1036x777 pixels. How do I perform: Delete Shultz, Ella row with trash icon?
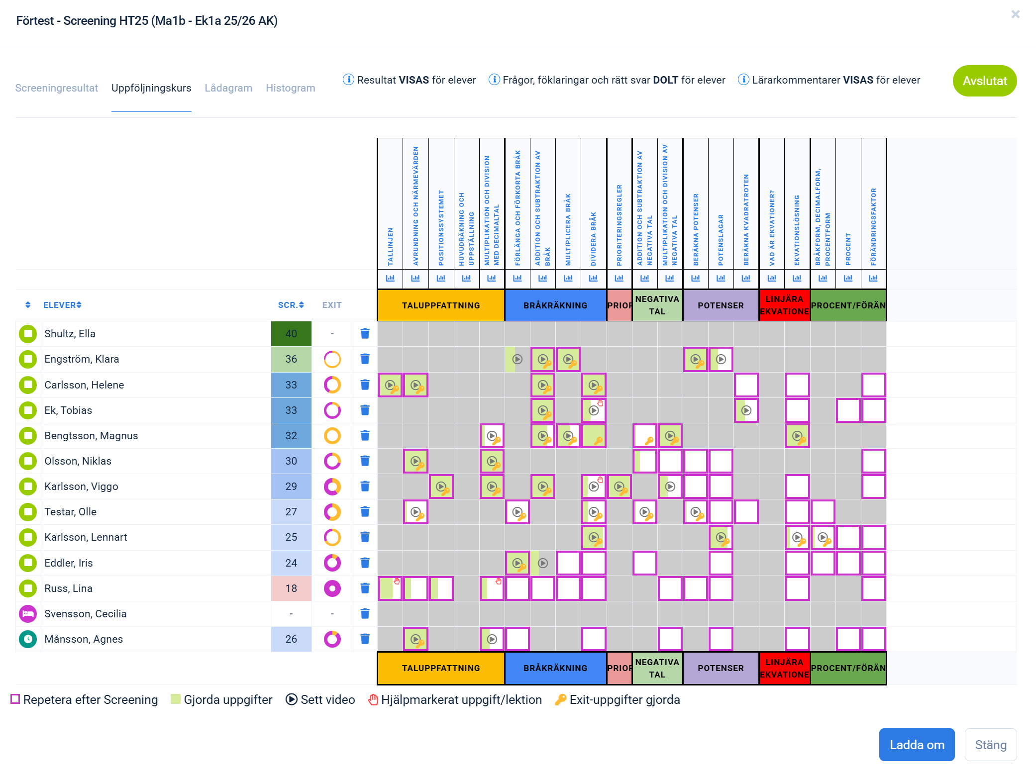[x=365, y=334]
